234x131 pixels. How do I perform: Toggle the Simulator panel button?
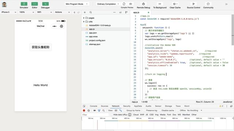(24, 4)
